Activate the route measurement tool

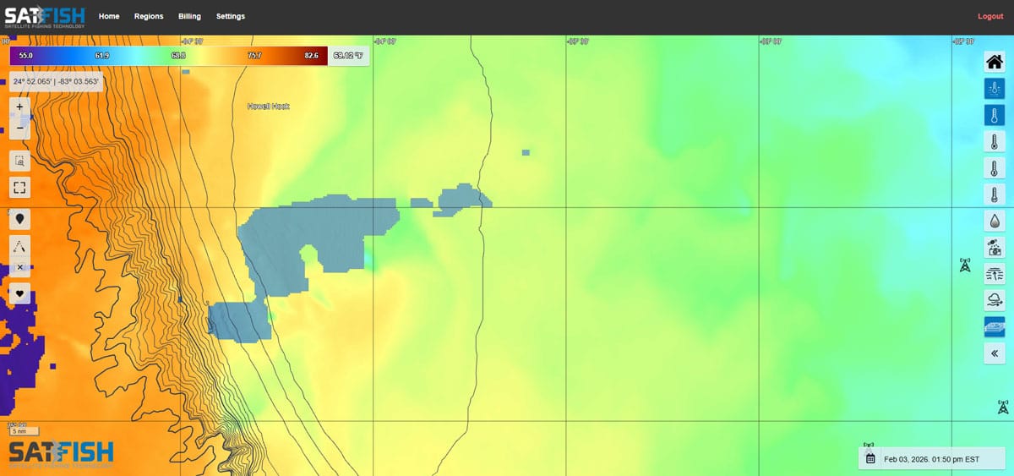click(20, 245)
